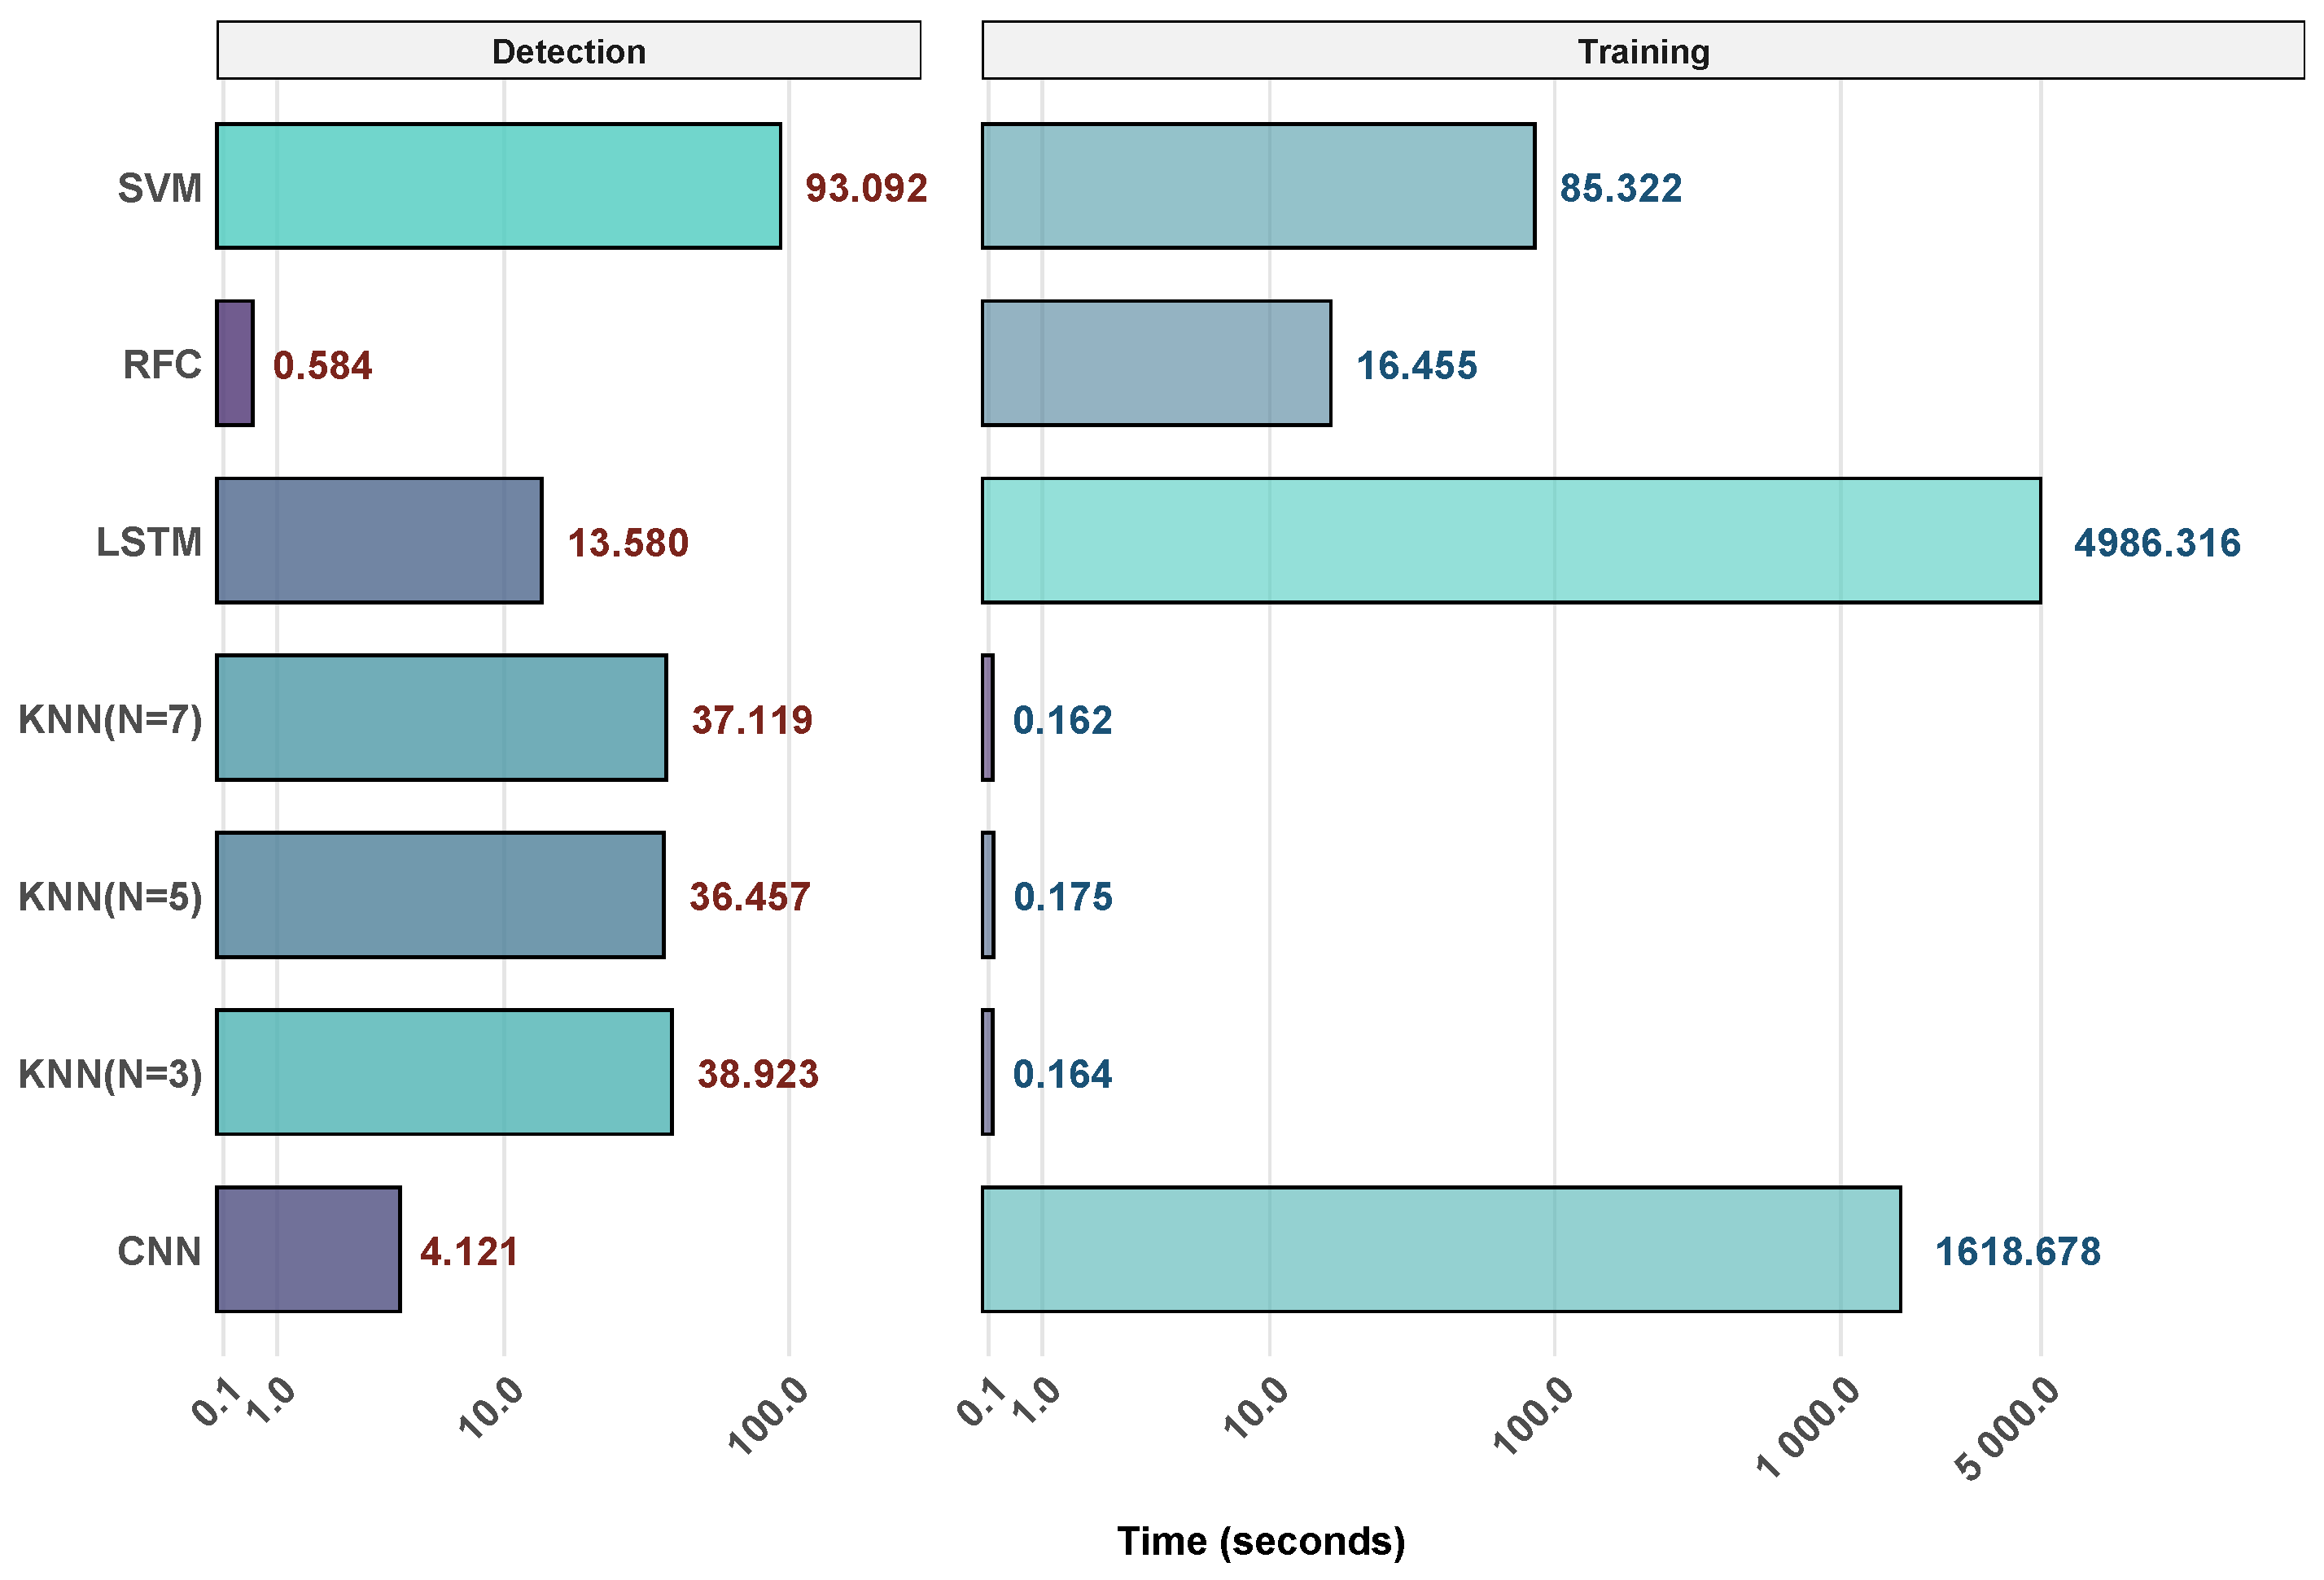The height and width of the screenshot is (1580, 2324).
Task: Click the Detection 10.0 tick label
Action: point(492,1406)
